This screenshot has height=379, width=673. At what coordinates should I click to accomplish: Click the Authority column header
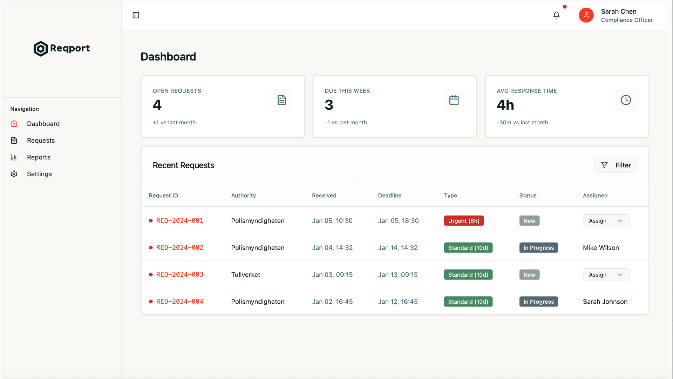point(244,195)
